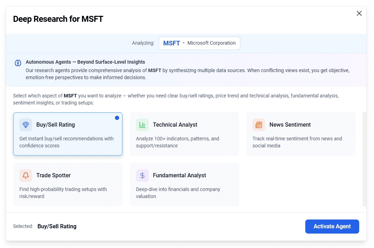Click the dollar sign icon for Fundamental Analyst
The image size is (374, 248).
pyautogui.click(x=142, y=176)
